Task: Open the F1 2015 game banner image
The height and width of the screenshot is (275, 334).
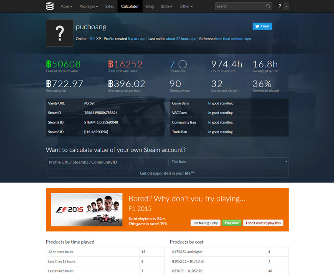Action: pos(87,209)
